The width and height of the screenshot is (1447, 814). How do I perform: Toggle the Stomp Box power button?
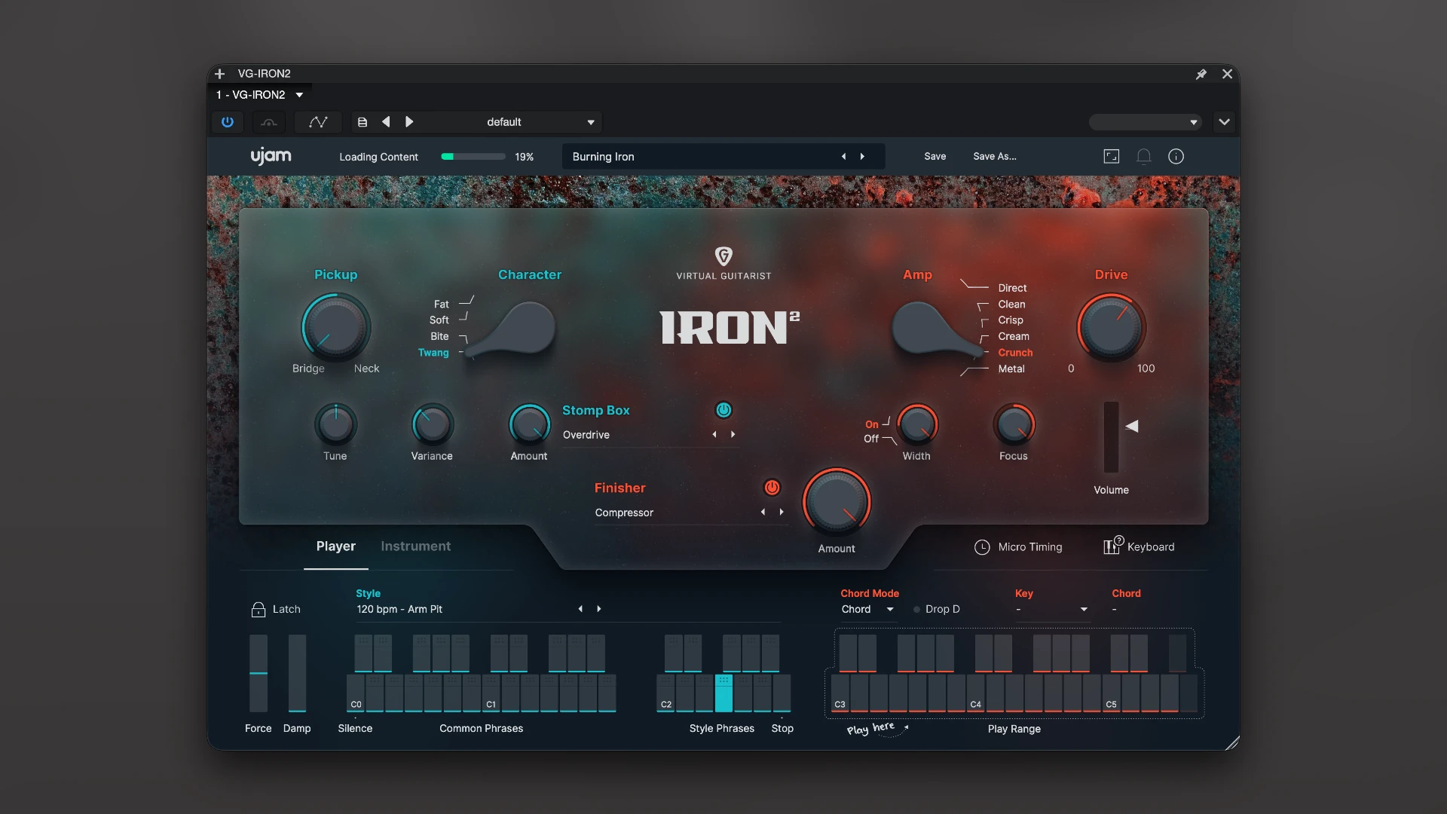click(723, 410)
